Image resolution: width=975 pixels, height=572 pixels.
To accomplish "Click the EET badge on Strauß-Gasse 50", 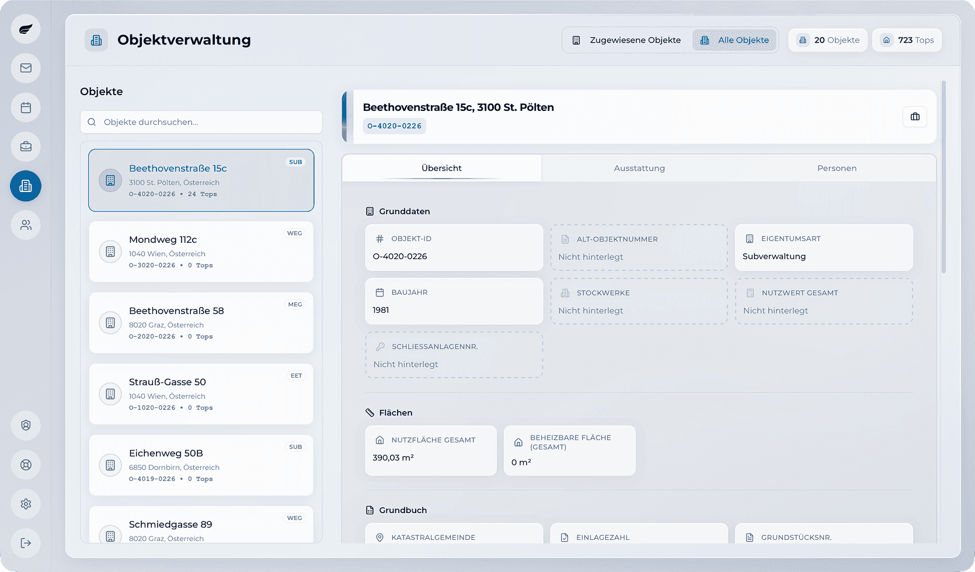I will pyautogui.click(x=297, y=376).
